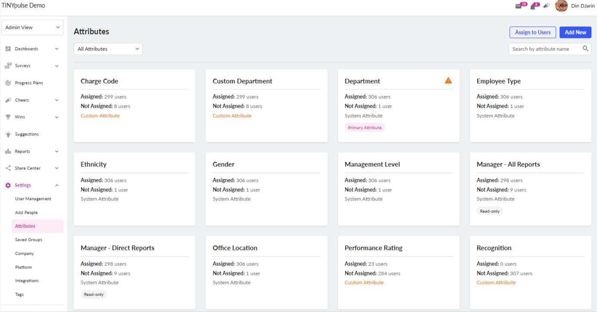Open the Ethnicity attribute card title
The image size is (597, 312).
coord(94,164)
